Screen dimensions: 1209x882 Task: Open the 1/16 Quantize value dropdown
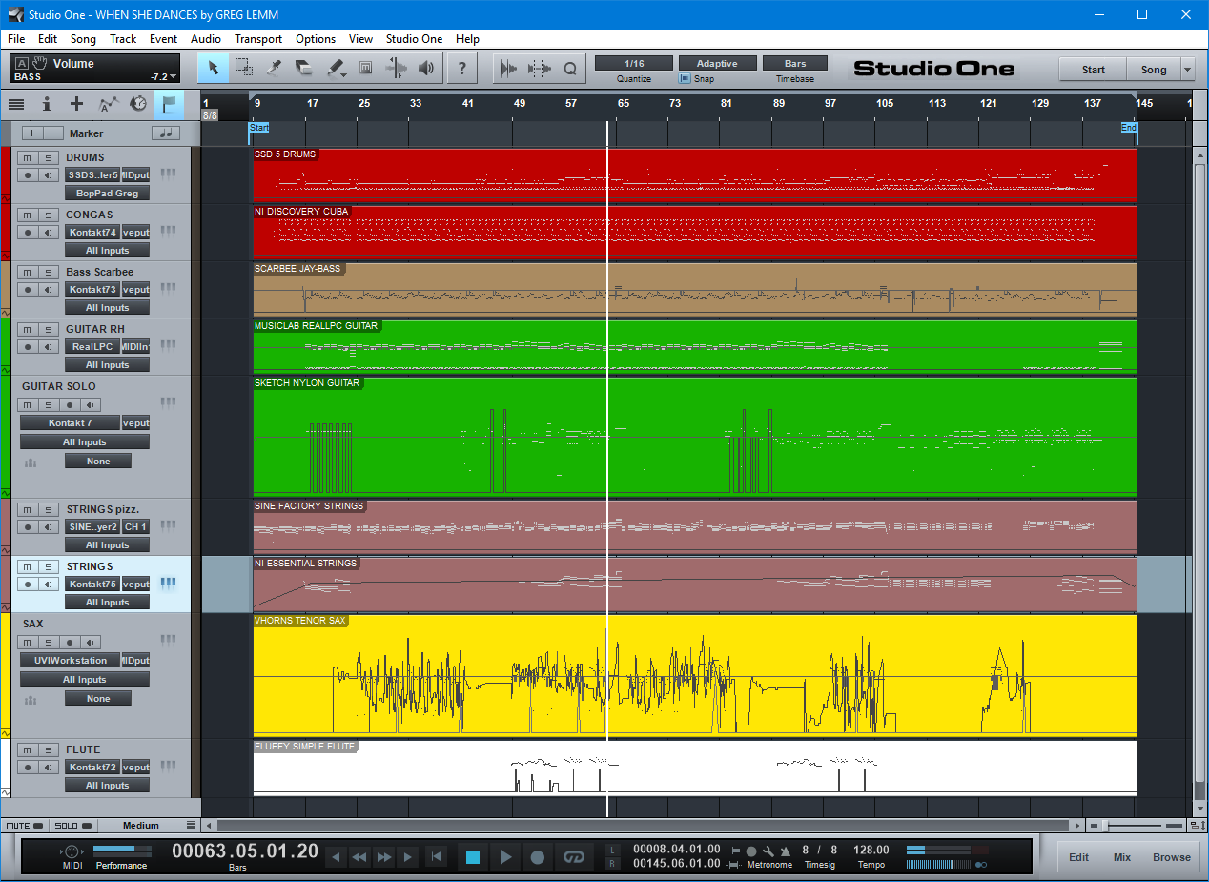[634, 63]
